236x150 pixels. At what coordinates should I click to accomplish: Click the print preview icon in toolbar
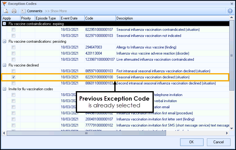coord(6,11)
